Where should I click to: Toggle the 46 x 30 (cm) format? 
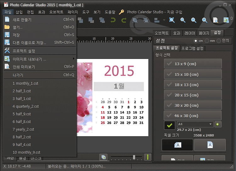(193, 116)
